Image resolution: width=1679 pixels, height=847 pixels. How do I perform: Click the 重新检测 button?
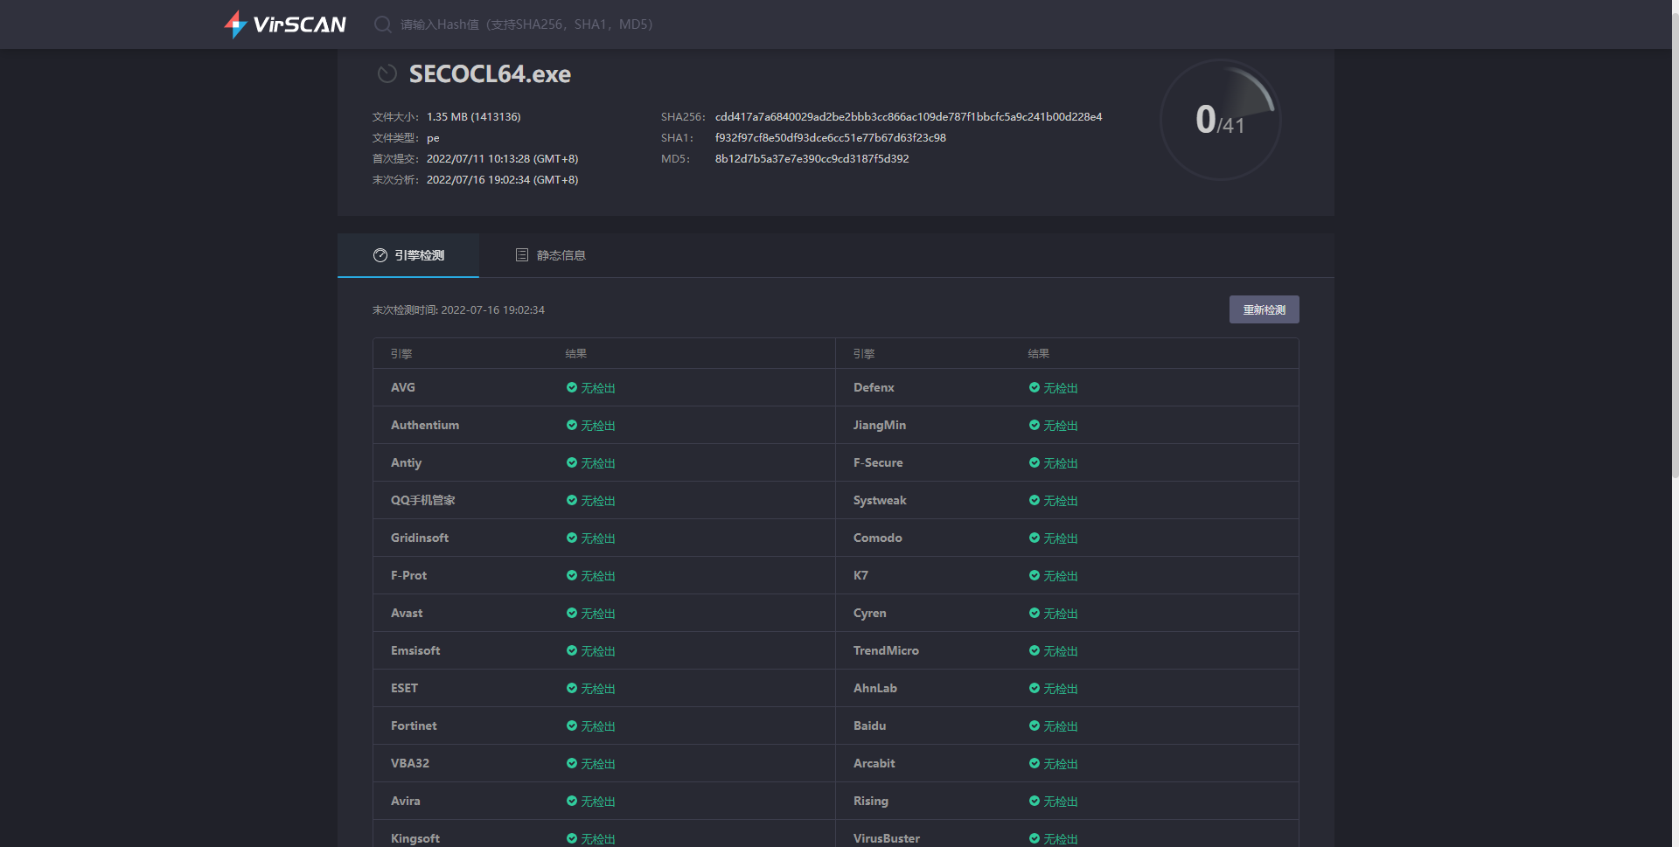1264,309
